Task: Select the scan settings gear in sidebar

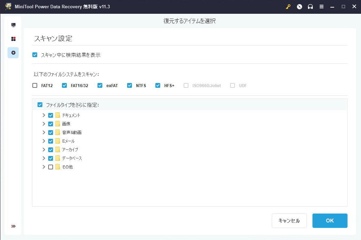Action: pos(13,53)
